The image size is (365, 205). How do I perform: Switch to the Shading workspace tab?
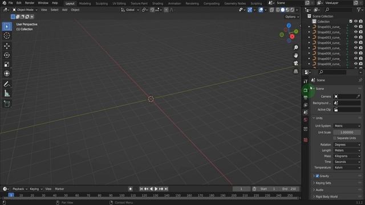(x=157, y=3)
